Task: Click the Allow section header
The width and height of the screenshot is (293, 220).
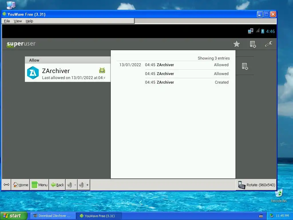Action: click(68, 60)
